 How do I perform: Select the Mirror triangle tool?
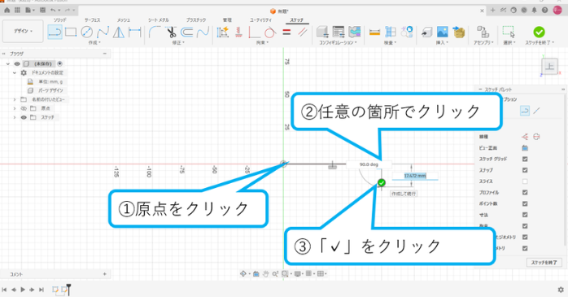(x=119, y=33)
